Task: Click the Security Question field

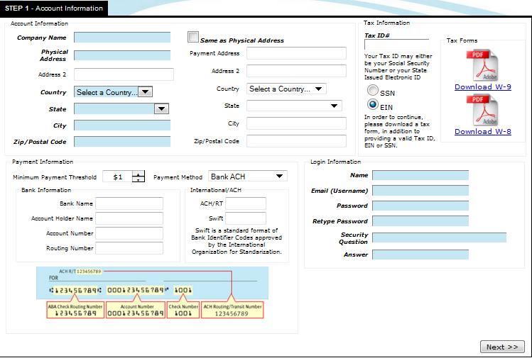Action: coord(439,237)
